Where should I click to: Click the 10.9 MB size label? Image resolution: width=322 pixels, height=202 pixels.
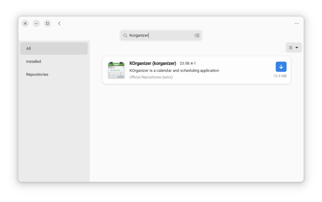(x=280, y=76)
